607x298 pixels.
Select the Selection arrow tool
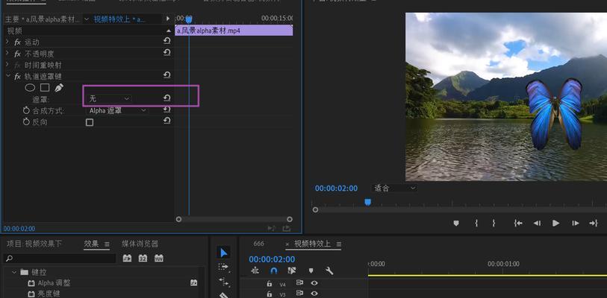coord(224,253)
